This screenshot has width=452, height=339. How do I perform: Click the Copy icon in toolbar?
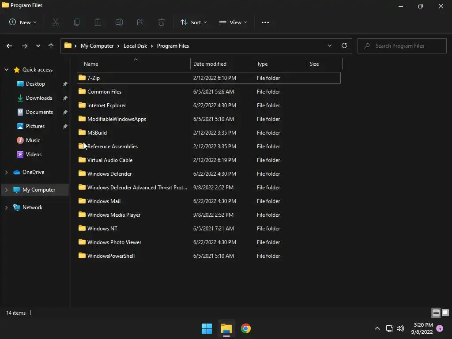(x=77, y=22)
